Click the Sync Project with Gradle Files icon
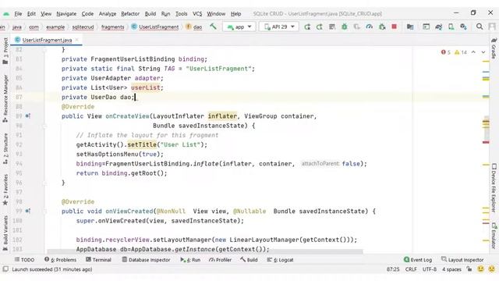The width and height of the screenshot is (499, 281). (x=438, y=27)
